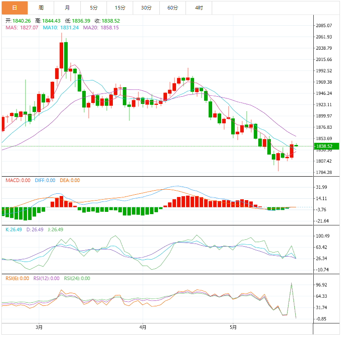Click the 1946.24 price axis label

point(324,94)
